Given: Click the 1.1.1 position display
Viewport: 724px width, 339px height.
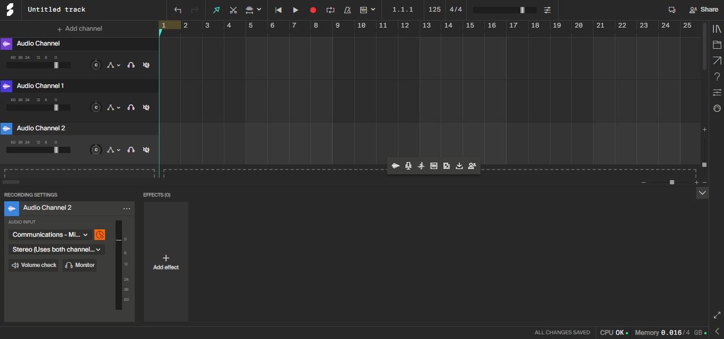Looking at the screenshot, I should [x=403, y=10].
